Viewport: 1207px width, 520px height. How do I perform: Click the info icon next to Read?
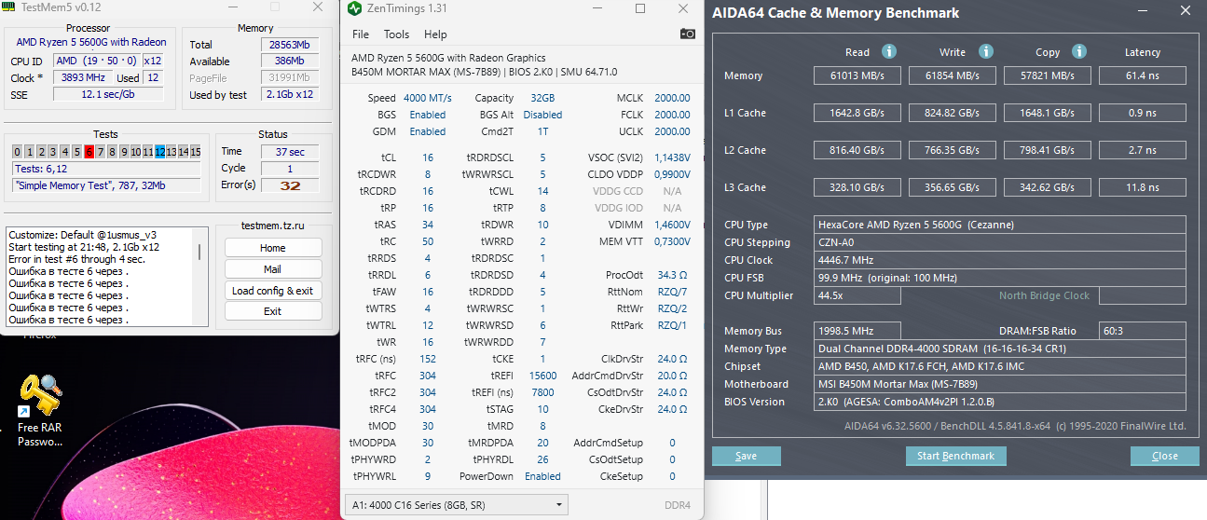pos(889,52)
